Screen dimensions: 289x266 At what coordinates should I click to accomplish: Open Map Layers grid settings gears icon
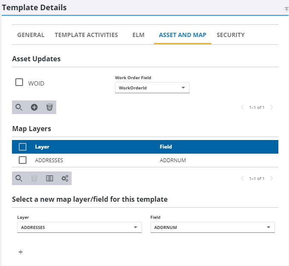[x=65, y=178]
